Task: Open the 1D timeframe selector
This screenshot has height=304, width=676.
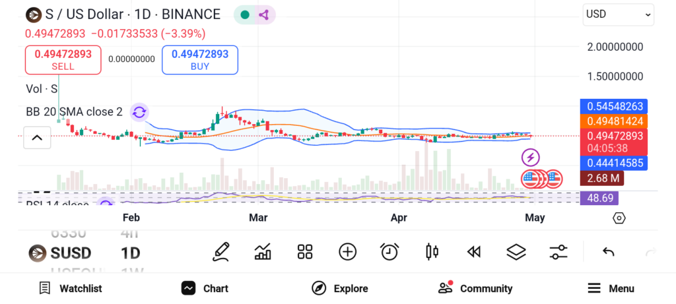Action: pyautogui.click(x=130, y=253)
